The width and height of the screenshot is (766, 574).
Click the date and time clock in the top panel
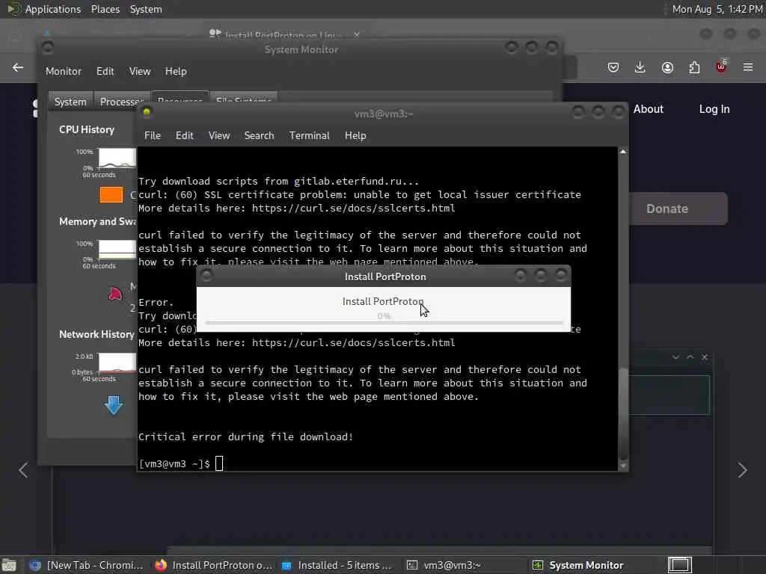click(x=717, y=9)
